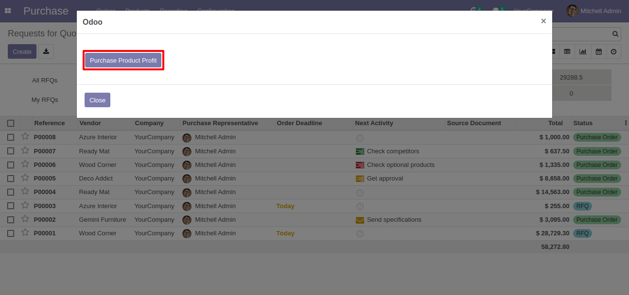The image size is (629, 295).
Task: Sort by the Status column header
Action: 583,123
